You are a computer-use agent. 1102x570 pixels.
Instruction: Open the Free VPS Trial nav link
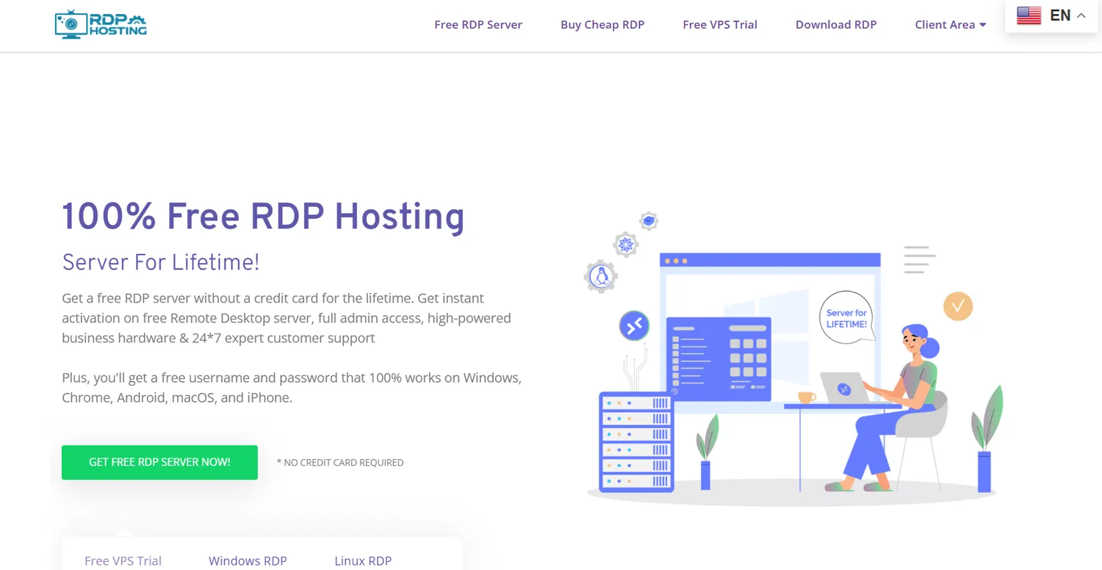(720, 25)
